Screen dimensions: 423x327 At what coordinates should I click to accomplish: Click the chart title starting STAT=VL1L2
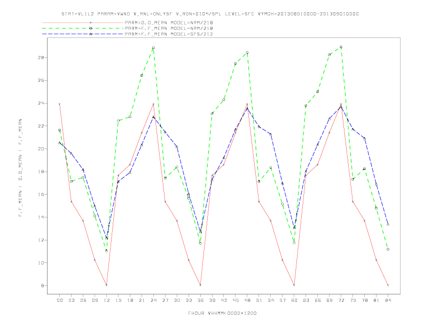210,14
